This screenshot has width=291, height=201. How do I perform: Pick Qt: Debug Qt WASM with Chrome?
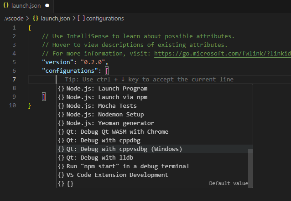[x=155, y=131]
